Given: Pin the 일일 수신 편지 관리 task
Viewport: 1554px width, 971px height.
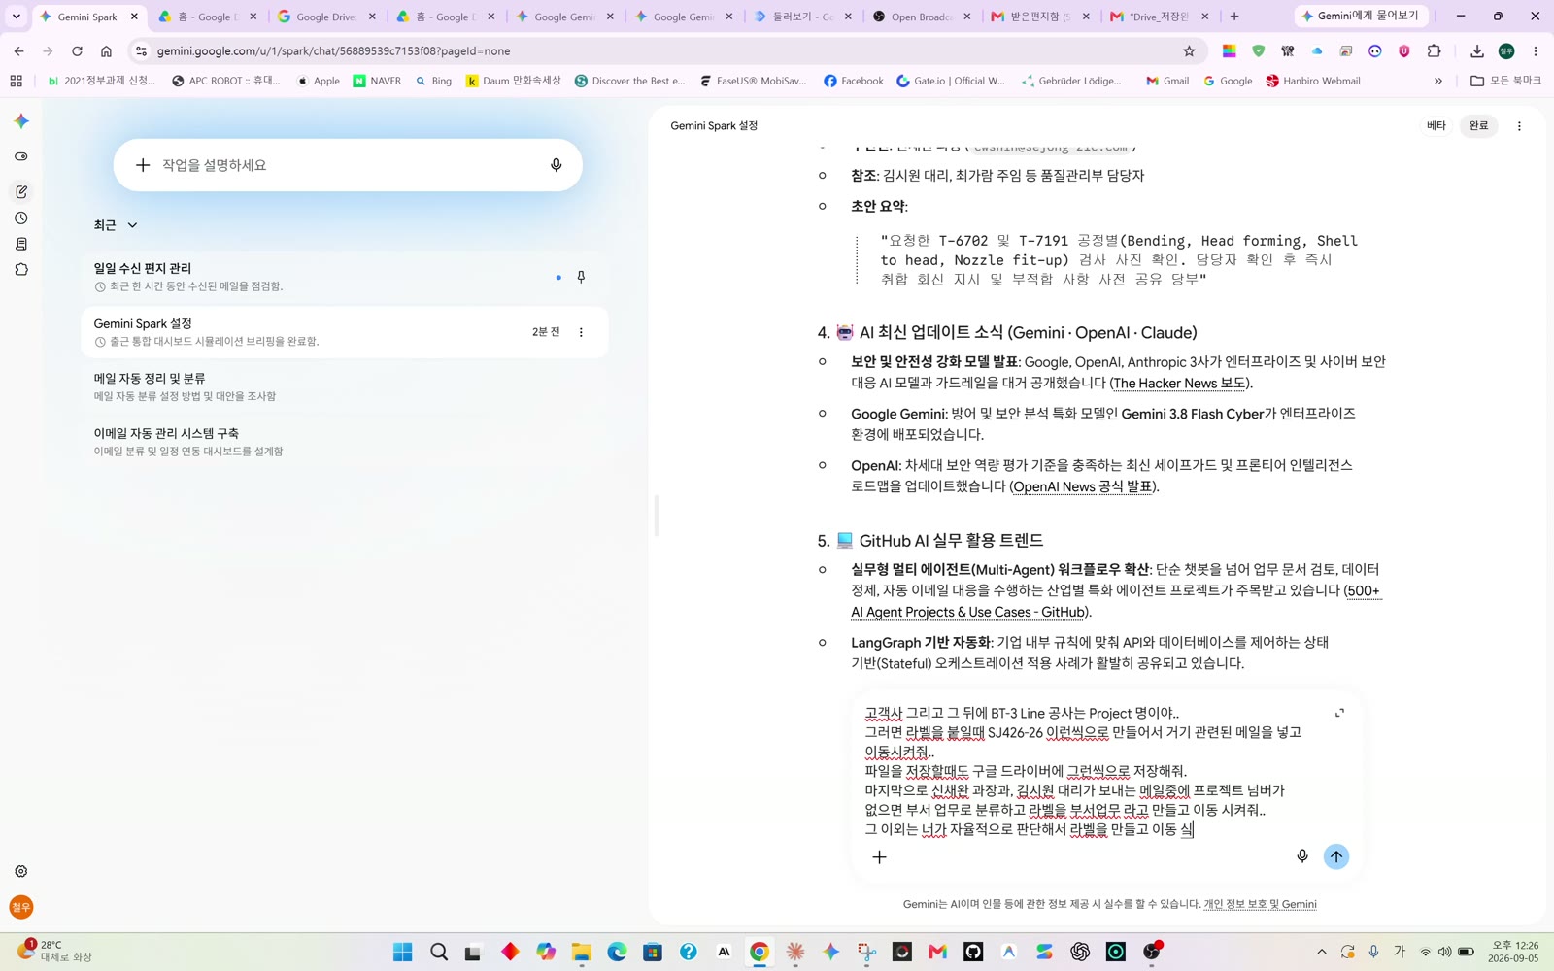Looking at the screenshot, I should (x=581, y=277).
